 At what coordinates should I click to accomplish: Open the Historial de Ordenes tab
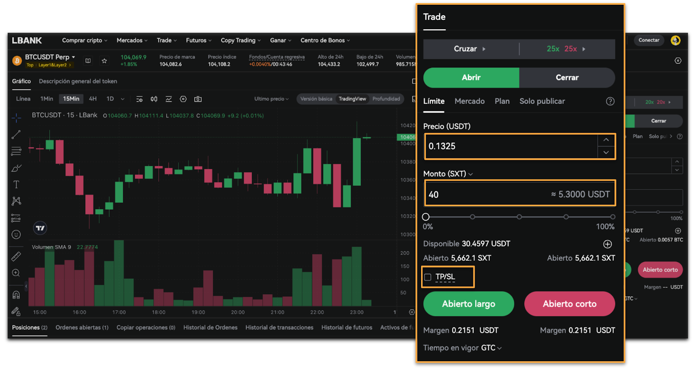coord(211,328)
